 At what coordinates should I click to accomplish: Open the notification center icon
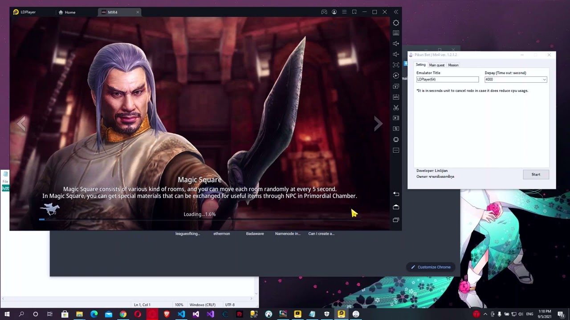(x=561, y=314)
